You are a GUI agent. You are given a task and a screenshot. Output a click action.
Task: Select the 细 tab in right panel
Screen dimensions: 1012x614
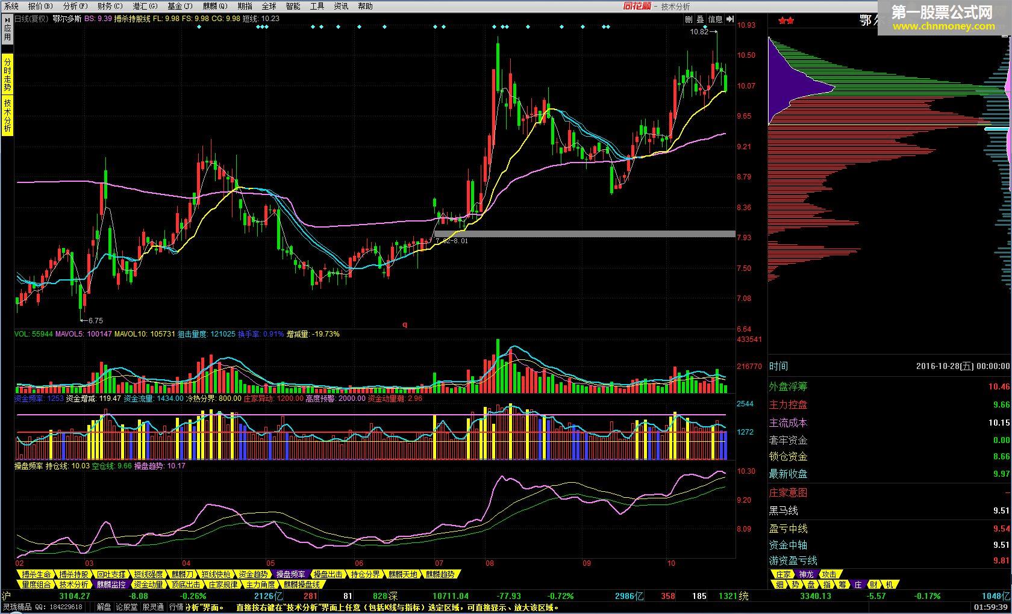tap(779, 584)
